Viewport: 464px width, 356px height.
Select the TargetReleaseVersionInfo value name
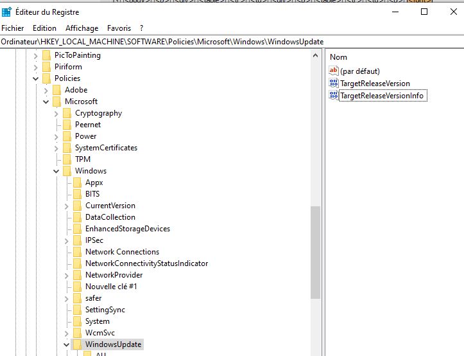click(383, 96)
